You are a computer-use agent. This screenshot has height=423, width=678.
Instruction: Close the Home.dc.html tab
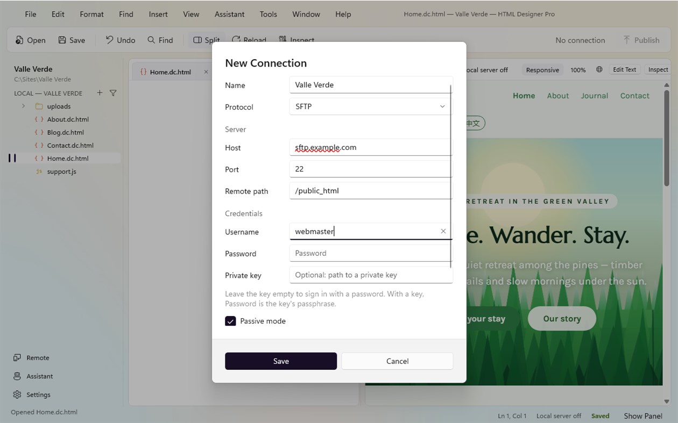click(206, 71)
